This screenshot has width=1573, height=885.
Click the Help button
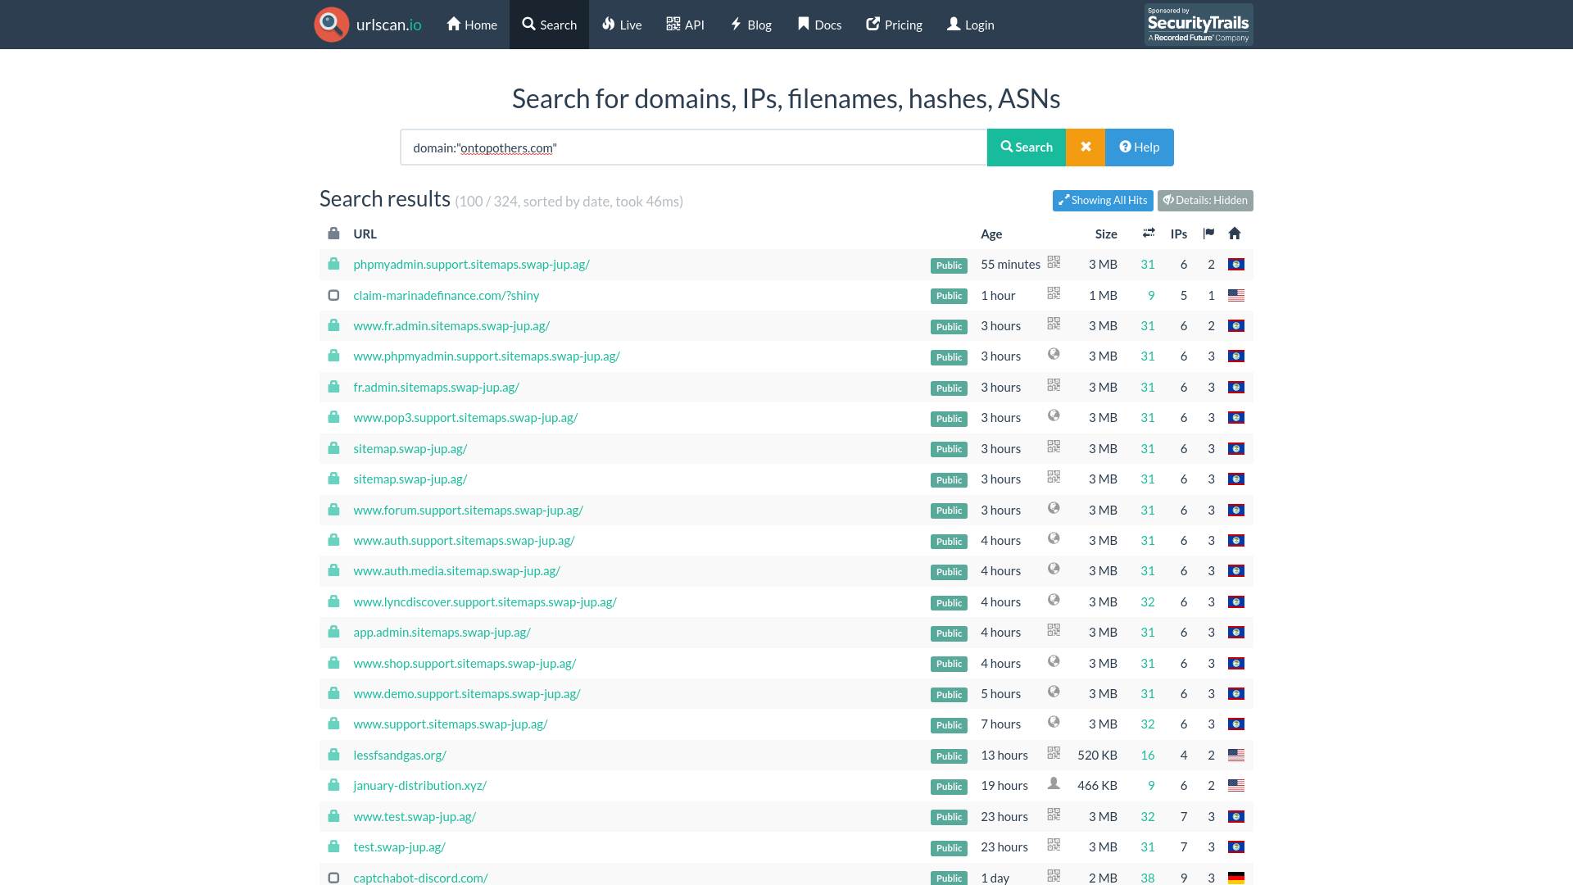(1138, 146)
